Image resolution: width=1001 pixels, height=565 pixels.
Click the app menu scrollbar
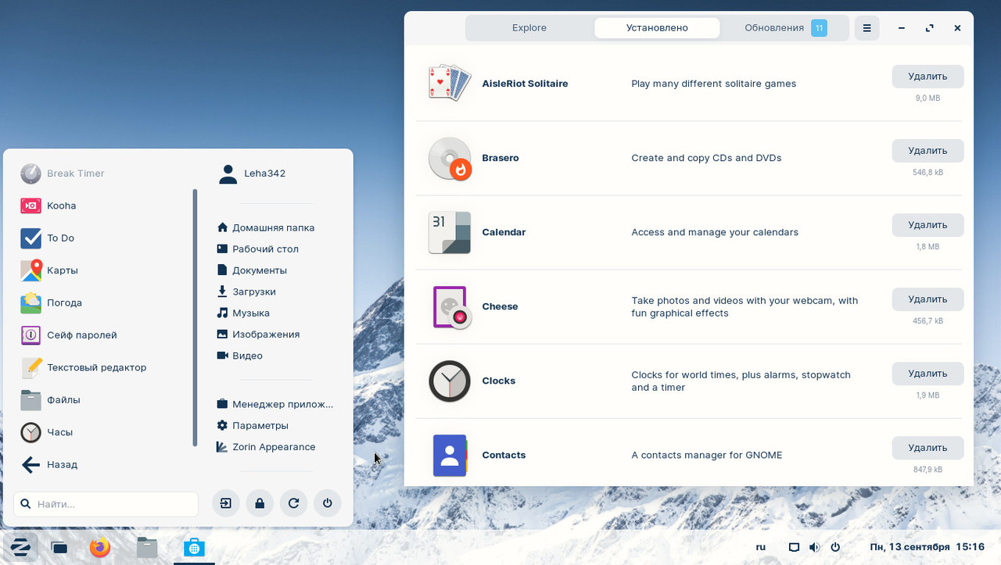pyautogui.click(x=195, y=318)
